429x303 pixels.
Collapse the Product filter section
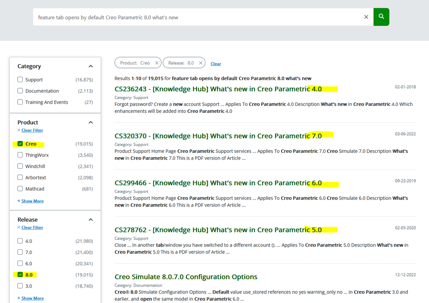click(x=91, y=123)
